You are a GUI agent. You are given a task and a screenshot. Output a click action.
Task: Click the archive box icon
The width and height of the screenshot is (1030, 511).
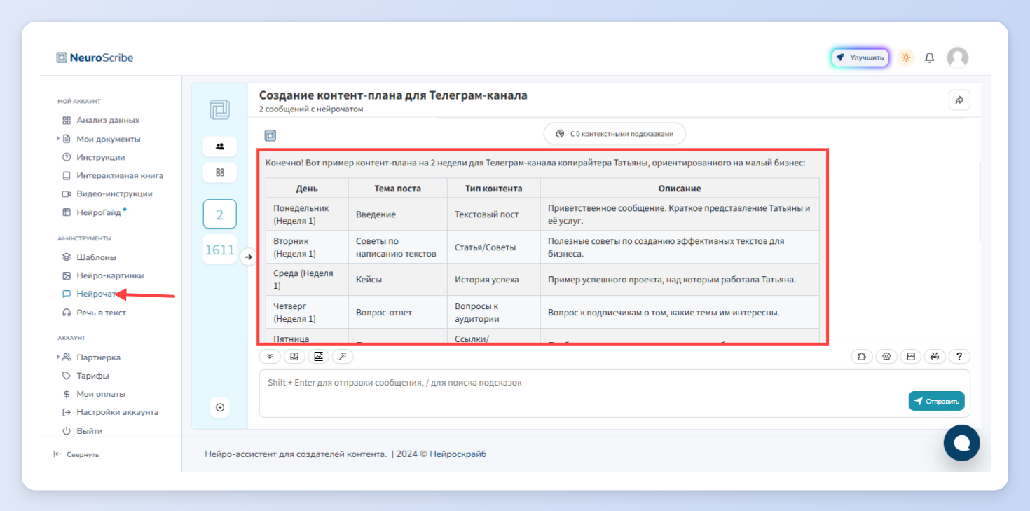click(911, 356)
